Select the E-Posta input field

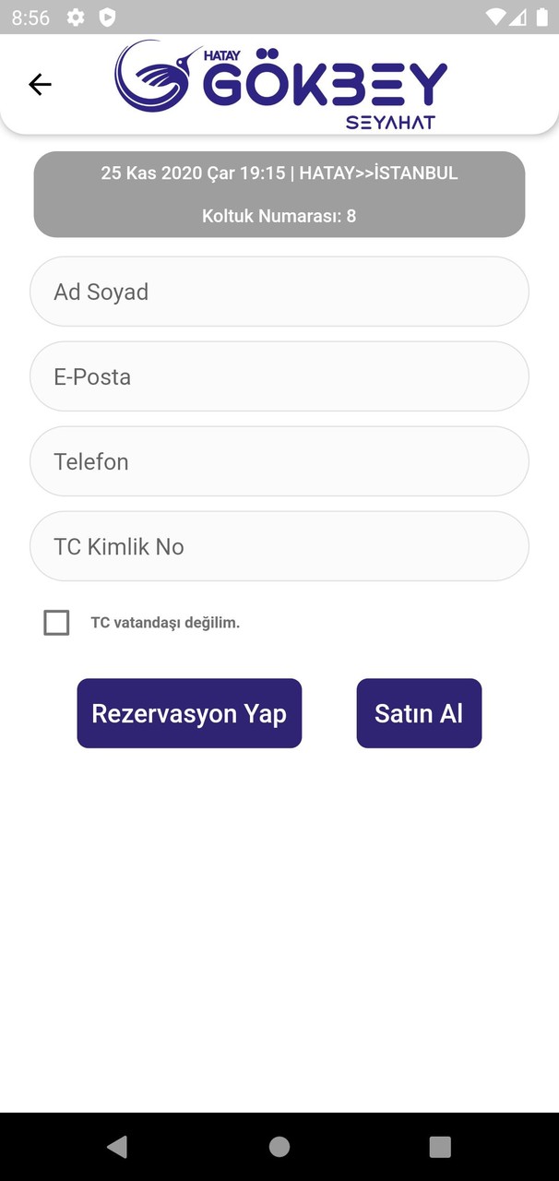[279, 376]
